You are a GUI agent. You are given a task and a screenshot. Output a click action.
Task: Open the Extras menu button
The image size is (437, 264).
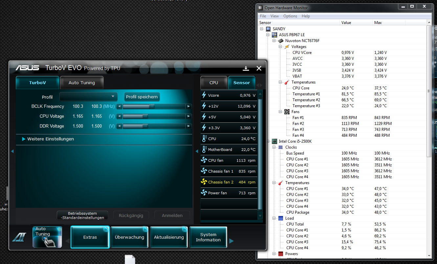90,237
